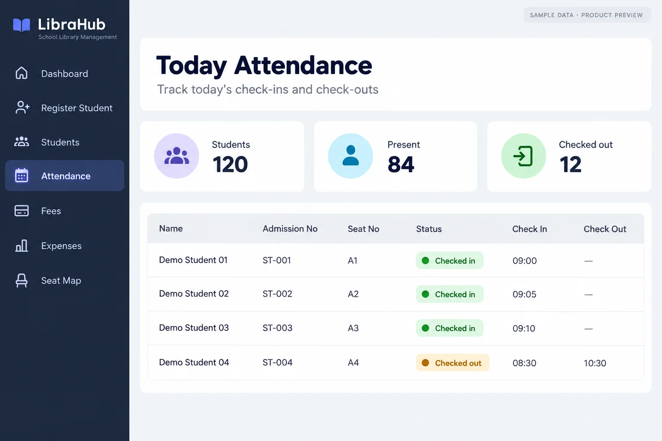Viewport: 662px width, 441px height.
Task: Open the Expenses section label
Action: (x=61, y=246)
